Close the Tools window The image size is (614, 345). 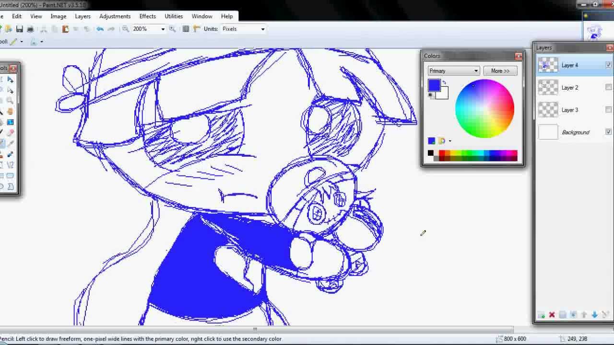(13, 68)
